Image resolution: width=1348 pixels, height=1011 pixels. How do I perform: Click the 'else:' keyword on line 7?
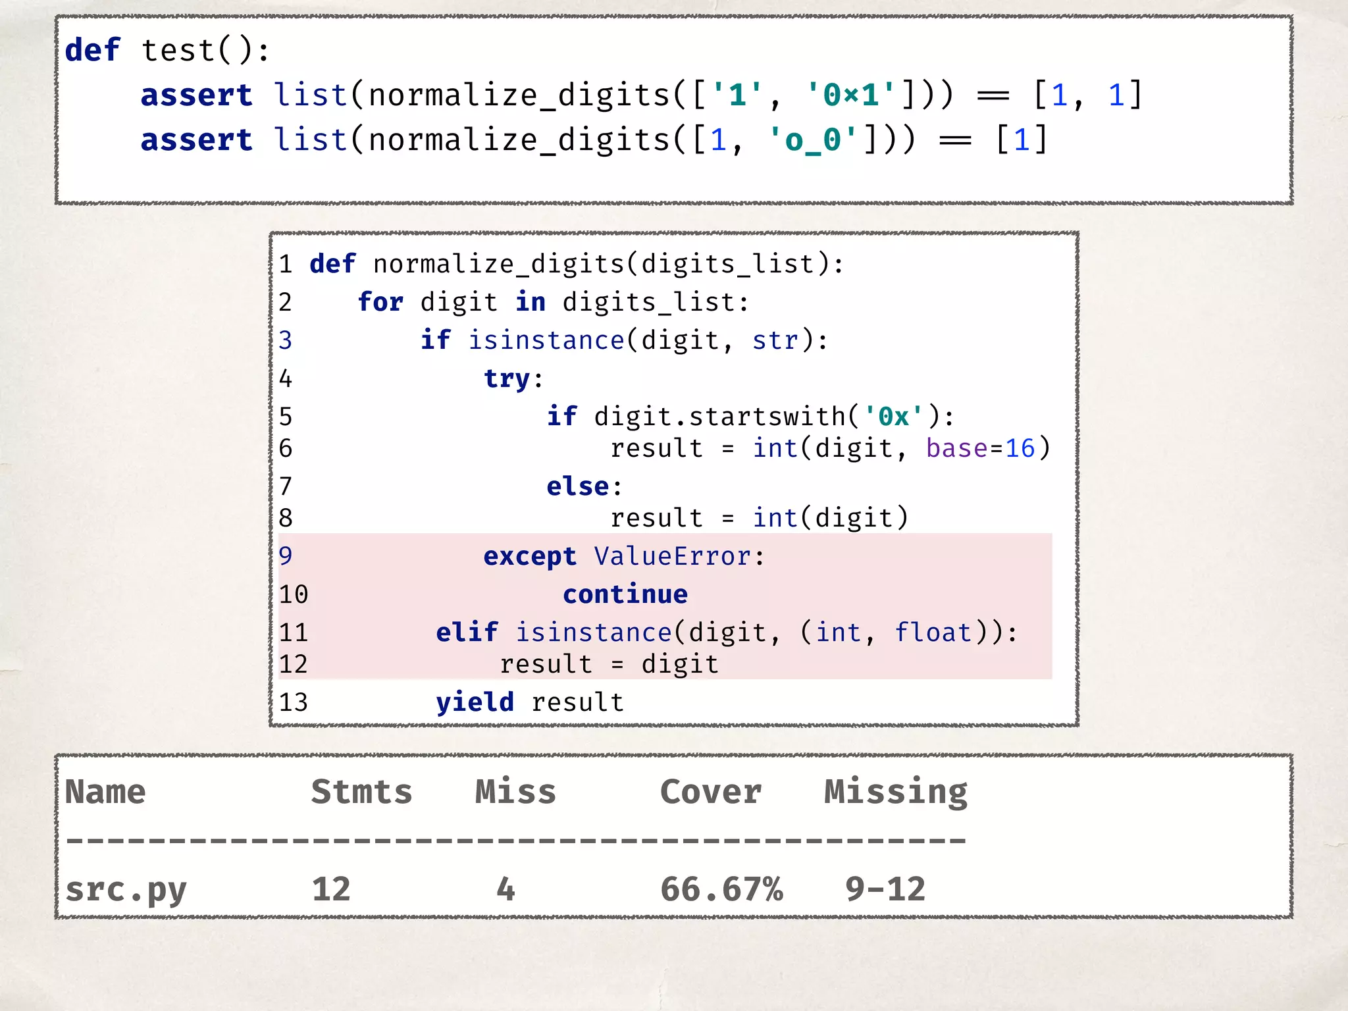click(584, 486)
